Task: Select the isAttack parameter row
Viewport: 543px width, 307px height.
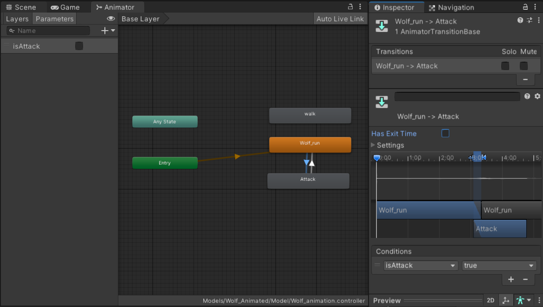Action: [x=59, y=46]
